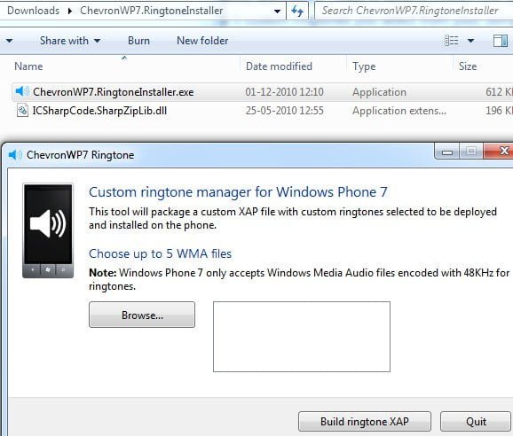Click the phone speaker image in dialog
The height and width of the screenshot is (436, 513).
[x=48, y=230]
